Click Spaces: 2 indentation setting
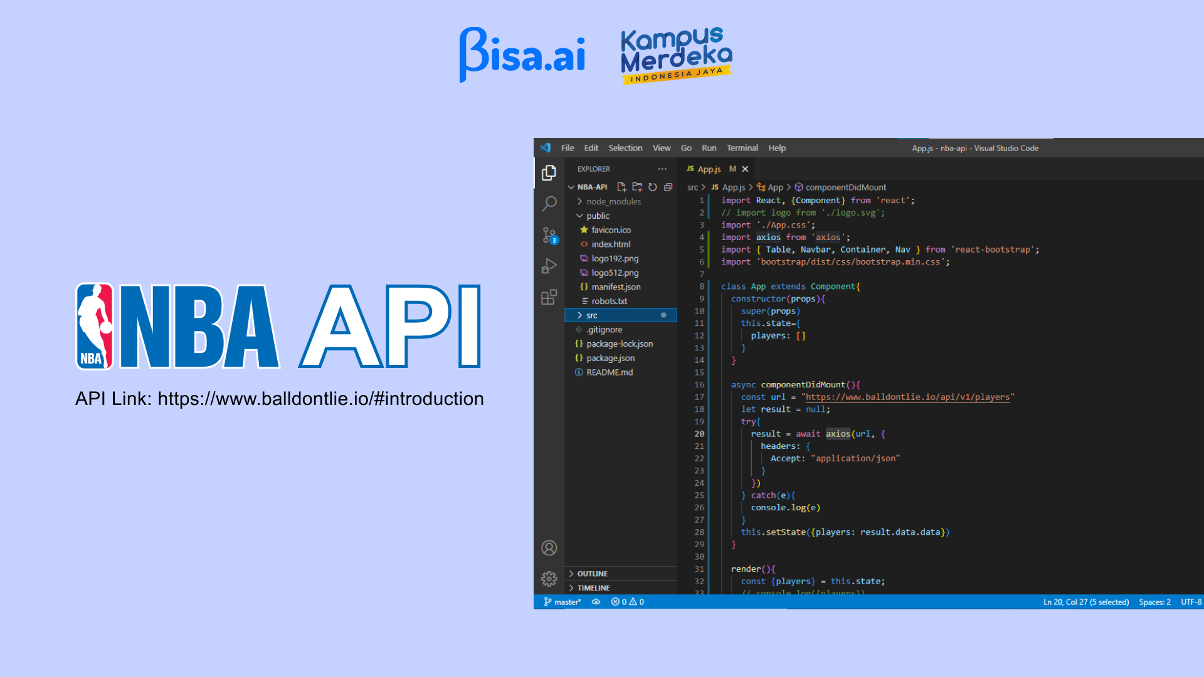Screen dimensions: 1204x677 pyautogui.click(x=1154, y=602)
